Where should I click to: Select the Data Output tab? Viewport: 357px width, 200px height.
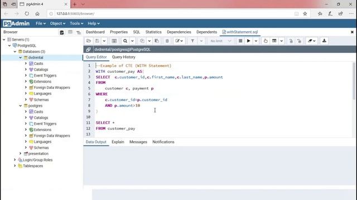[x=96, y=142]
